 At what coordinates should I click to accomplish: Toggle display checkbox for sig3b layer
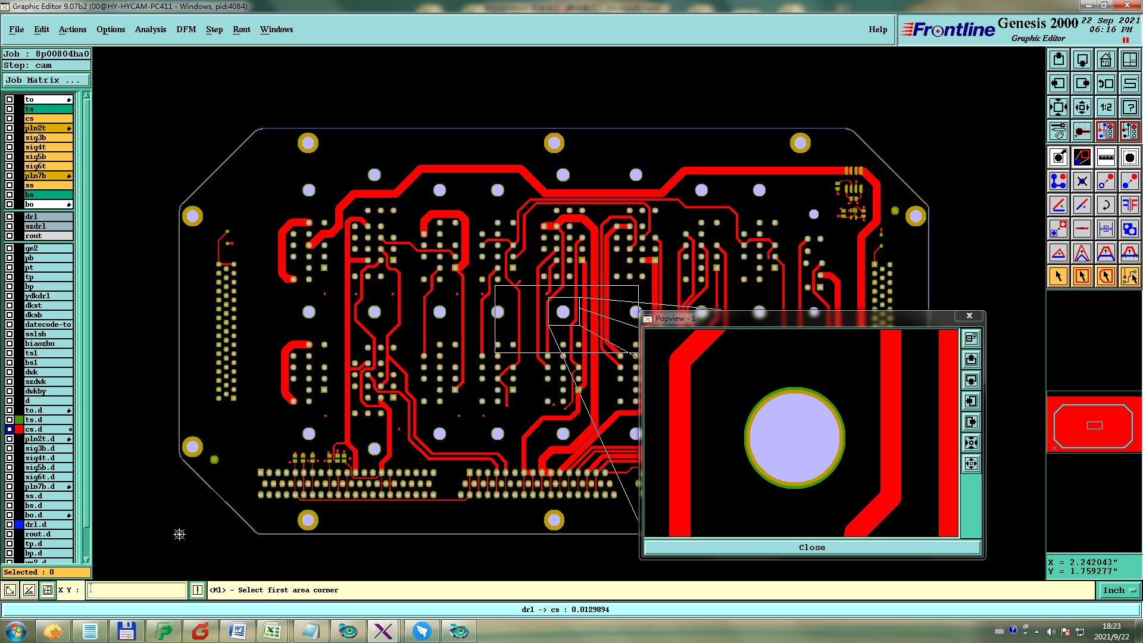click(x=10, y=138)
